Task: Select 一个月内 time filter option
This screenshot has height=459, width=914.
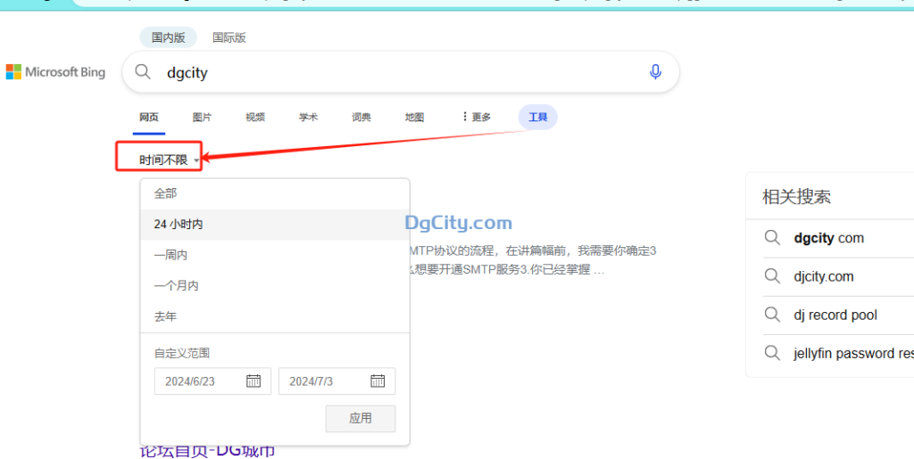Action: [275, 286]
